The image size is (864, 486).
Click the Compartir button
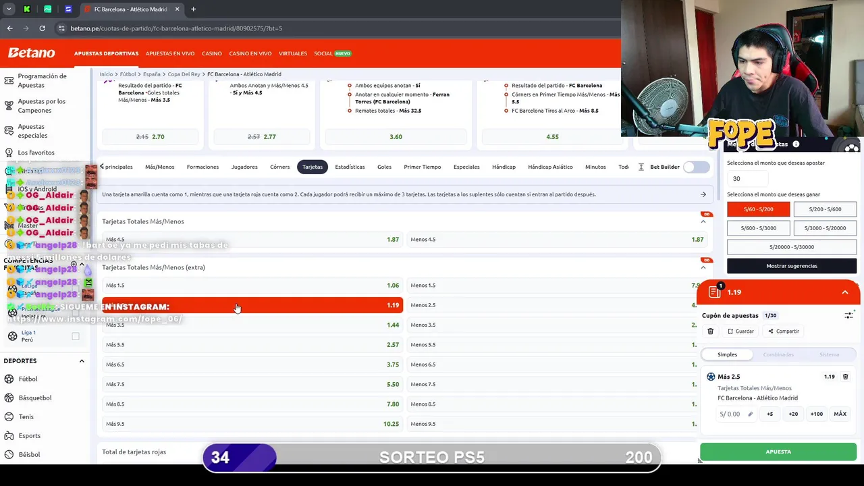point(784,331)
